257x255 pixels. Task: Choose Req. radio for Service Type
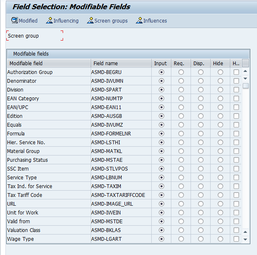click(181, 178)
